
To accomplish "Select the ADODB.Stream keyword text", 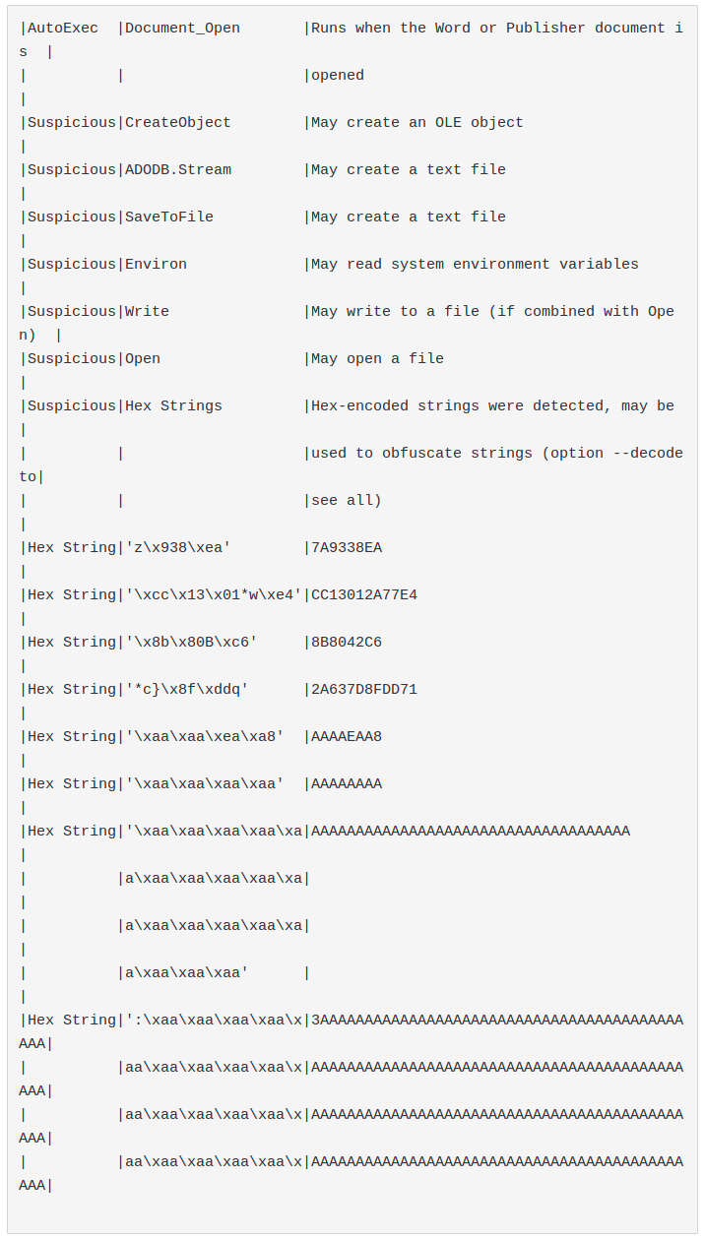I will tap(177, 170).
